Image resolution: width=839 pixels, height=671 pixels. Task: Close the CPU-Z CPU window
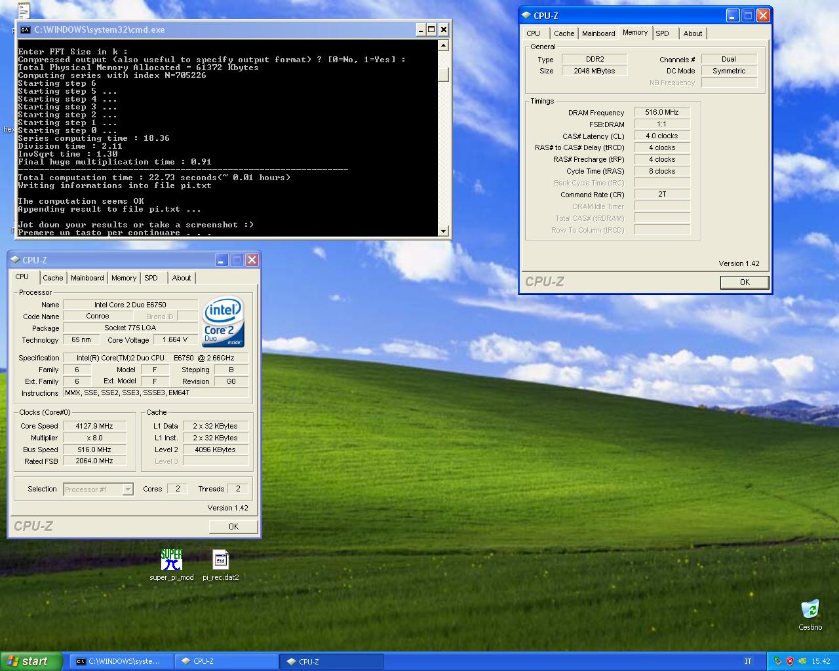(x=252, y=259)
